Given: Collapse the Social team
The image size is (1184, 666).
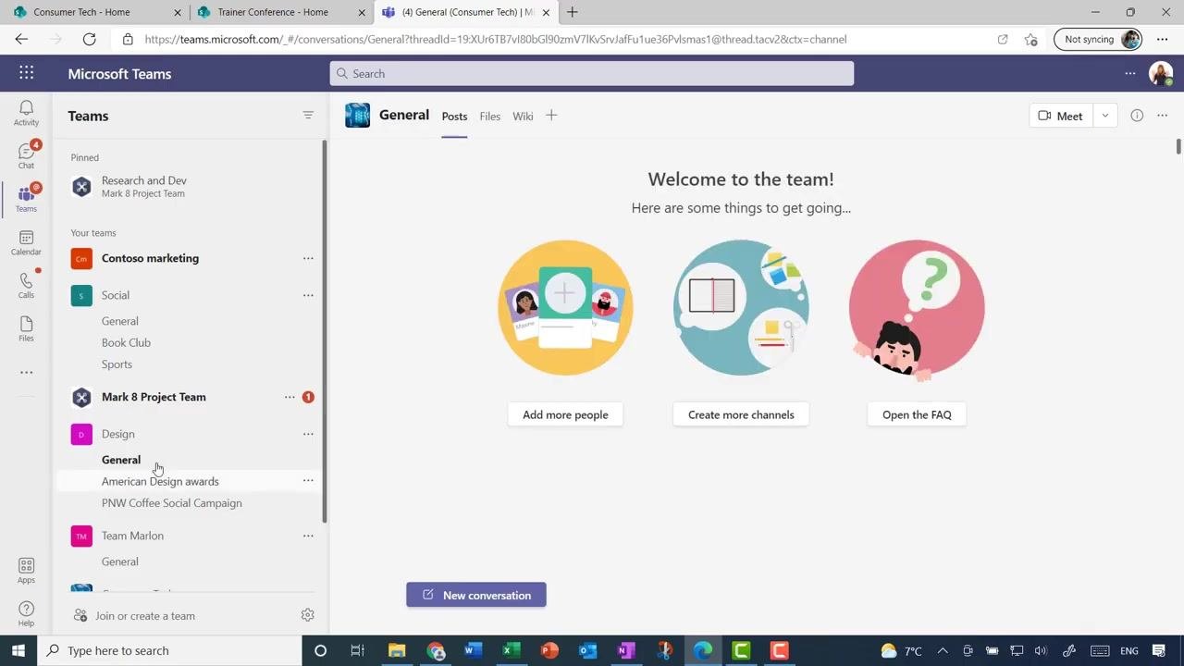Looking at the screenshot, I should click(x=116, y=295).
